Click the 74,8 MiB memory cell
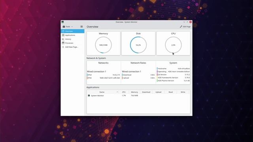The image size is (253, 142). (x=134, y=95)
